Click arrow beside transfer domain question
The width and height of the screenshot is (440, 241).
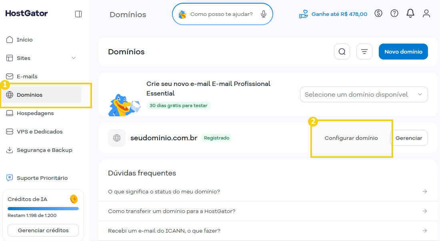tap(425, 211)
